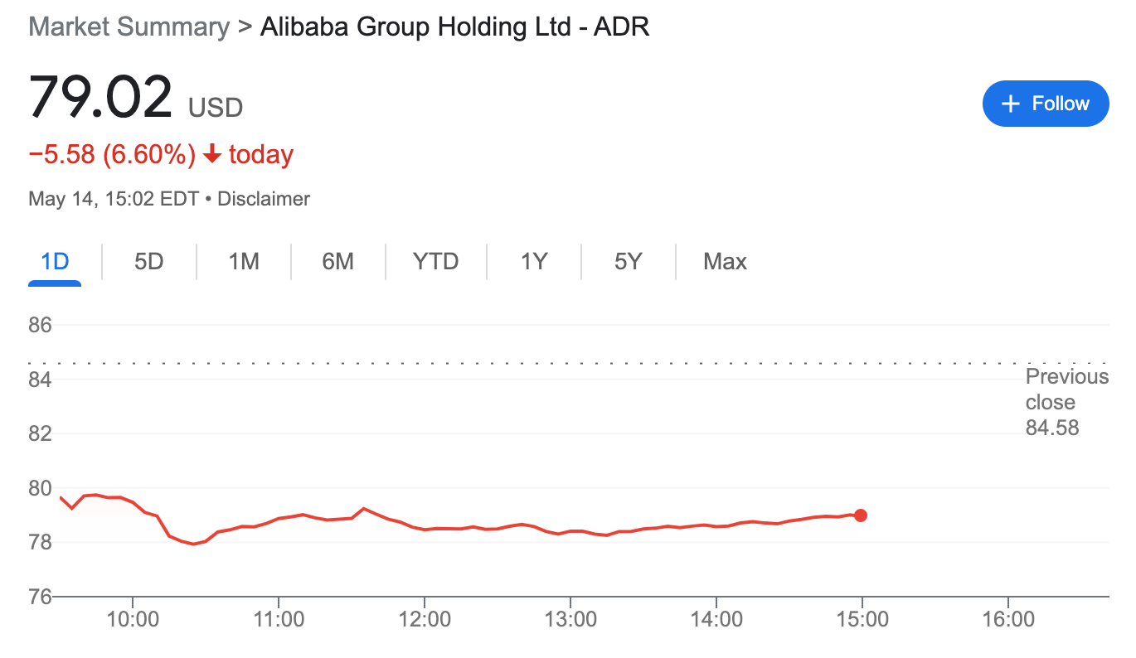Click the Previous close 84.58 label
This screenshot has width=1136, height=658.
pyautogui.click(x=1067, y=402)
